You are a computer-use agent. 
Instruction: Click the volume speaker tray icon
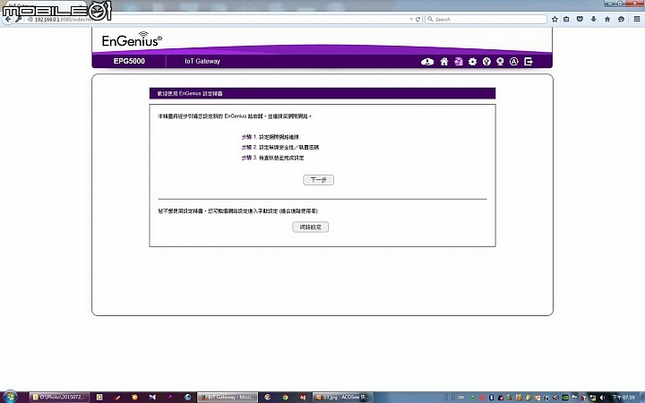click(x=602, y=398)
